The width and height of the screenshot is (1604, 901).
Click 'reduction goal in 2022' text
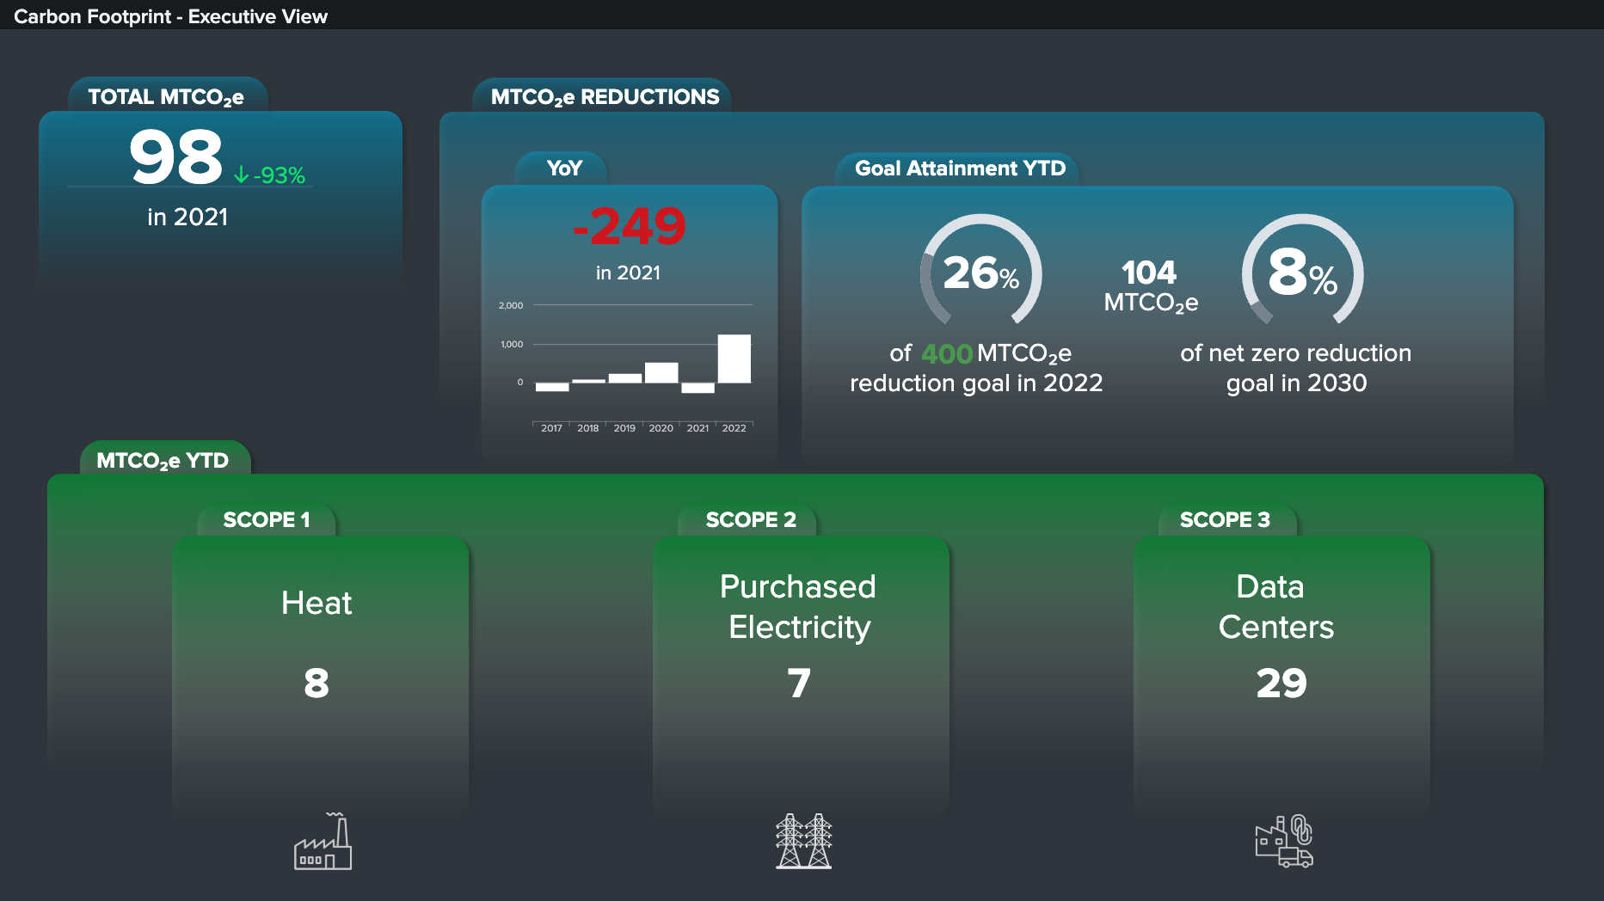coord(976,383)
